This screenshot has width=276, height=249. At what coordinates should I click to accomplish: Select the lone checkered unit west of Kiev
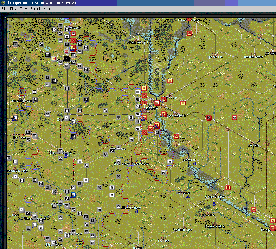tap(105, 110)
